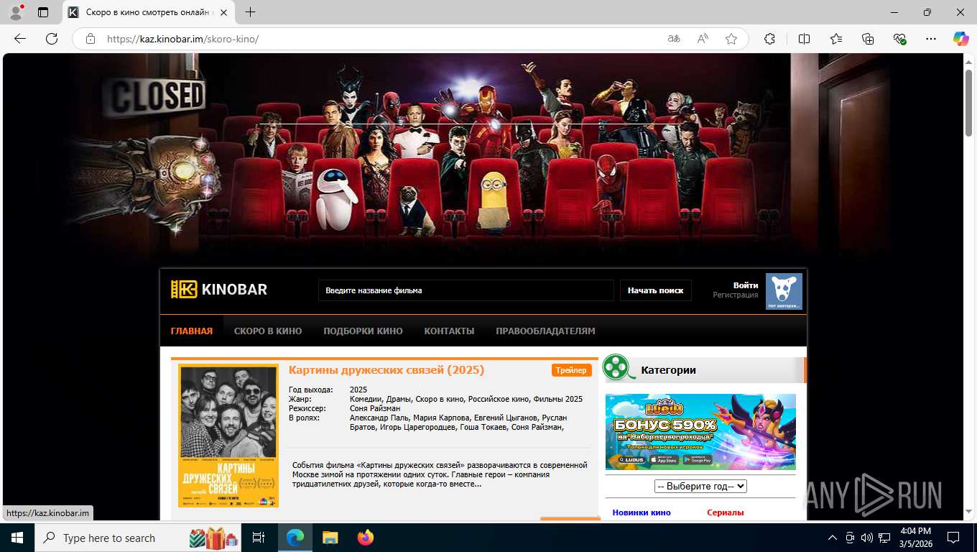Launch the Copilot sidebar

click(x=961, y=39)
